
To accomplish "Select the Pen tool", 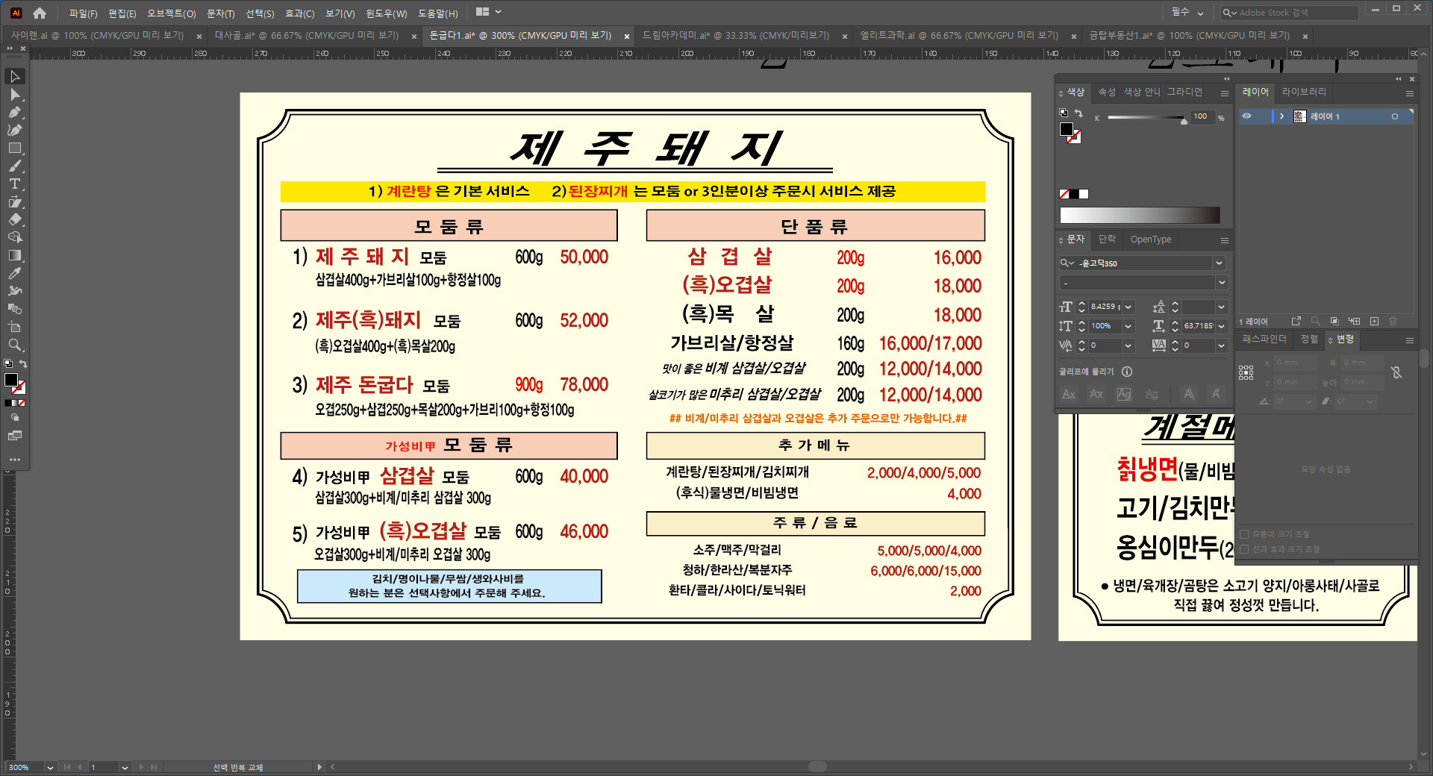I will [x=14, y=113].
